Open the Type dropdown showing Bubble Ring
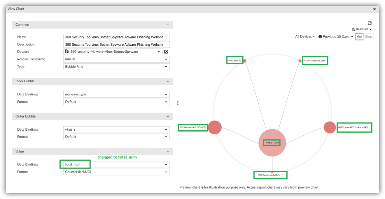 pyautogui.click(x=116, y=67)
